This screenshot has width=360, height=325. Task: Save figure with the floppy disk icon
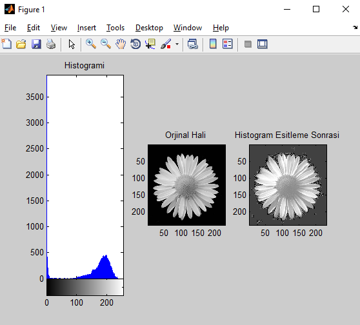pos(36,44)
